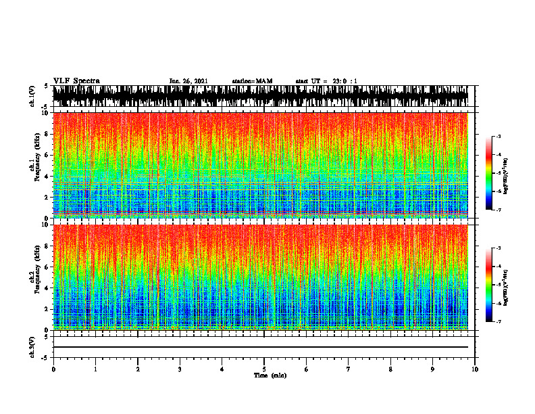Click ch.1 frequency tick label 6
This screenshot has width=535, height=414.
pos(47,156)
